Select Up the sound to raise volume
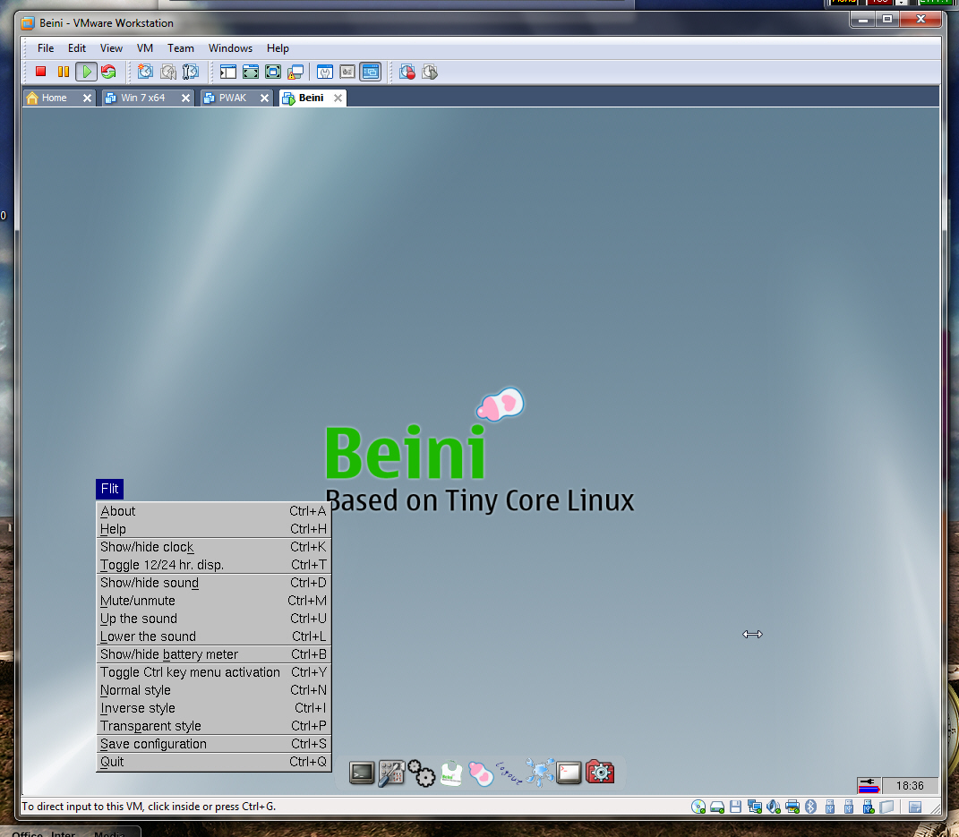The image size is (959, 837). point(138,619)
